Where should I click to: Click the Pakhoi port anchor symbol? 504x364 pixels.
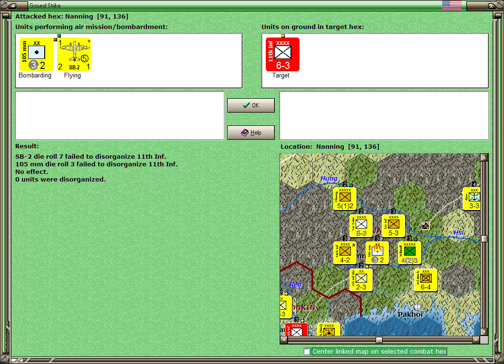417,307
